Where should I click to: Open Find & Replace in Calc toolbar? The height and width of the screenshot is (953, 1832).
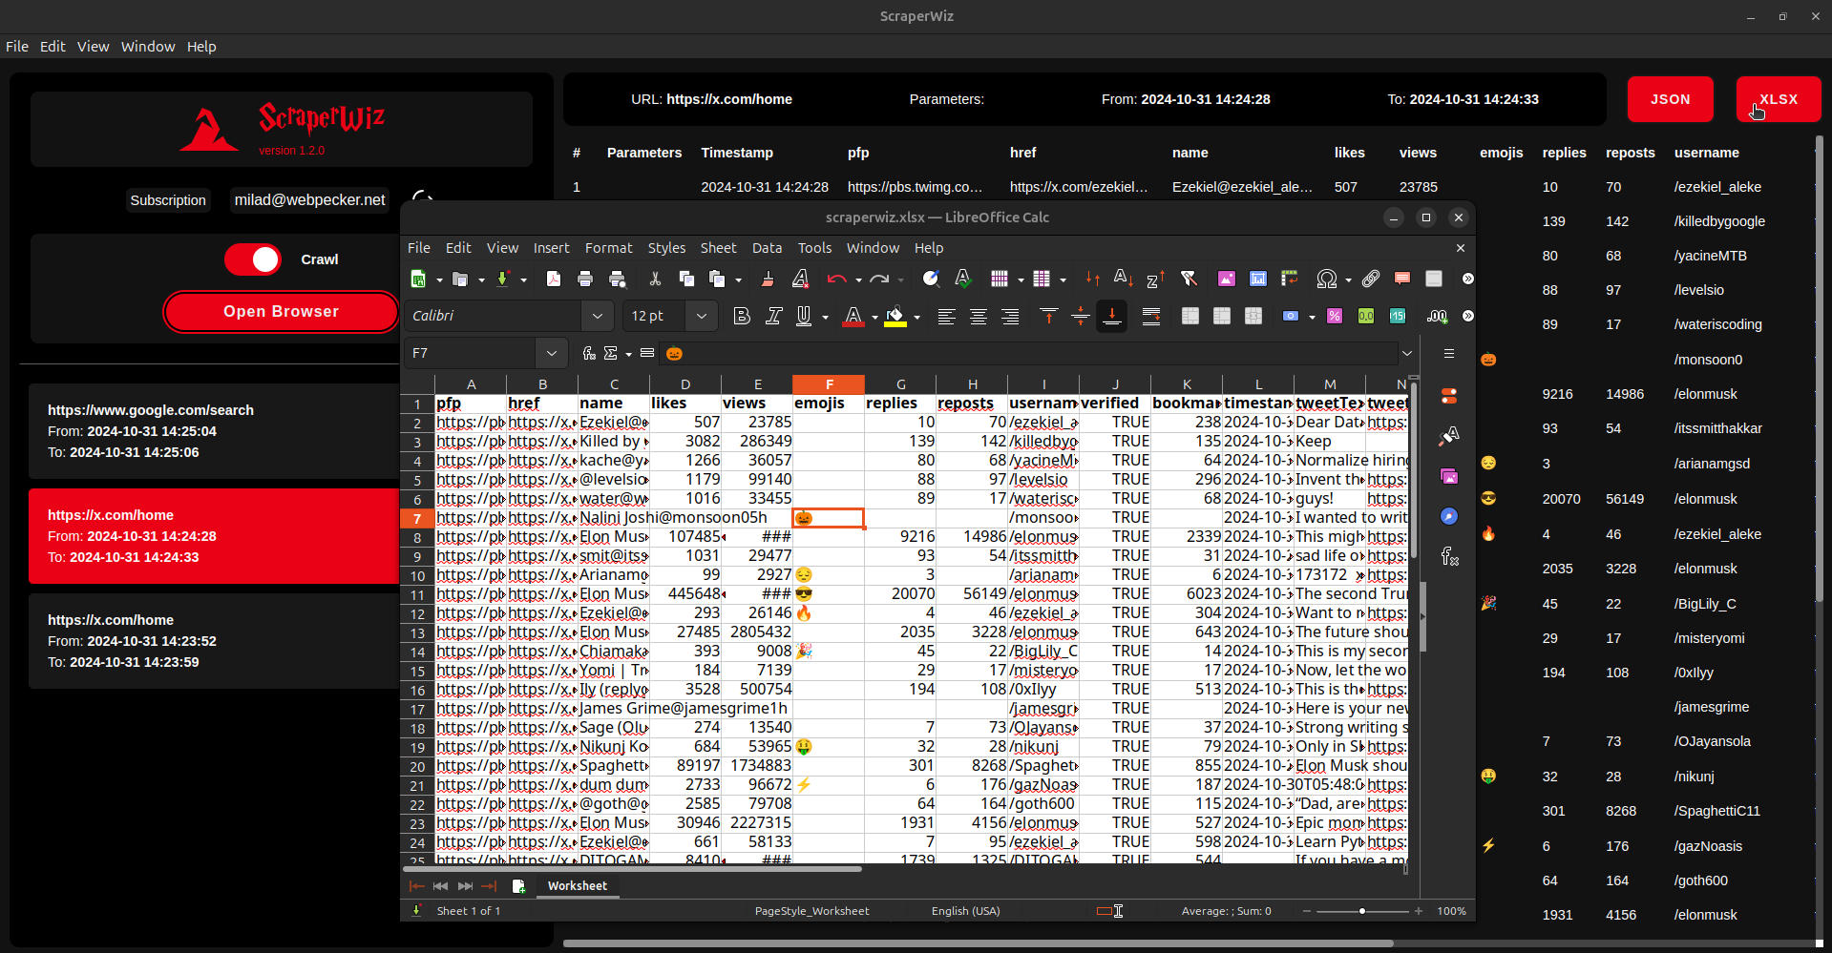pos(931,279)
